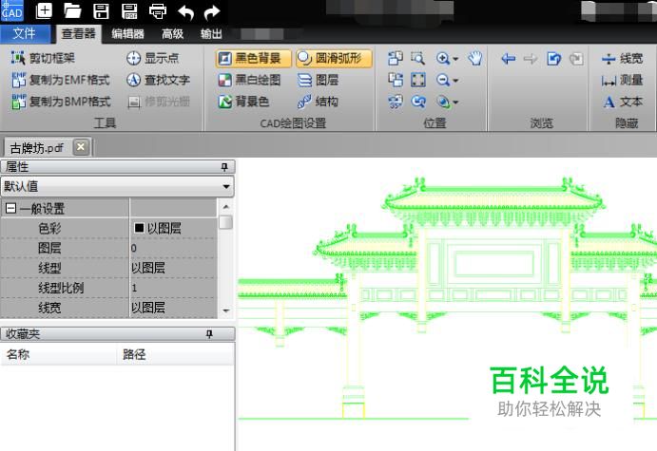
Task: Switch to the 编辑器 ribbon tab
Action: click(127, 33)
